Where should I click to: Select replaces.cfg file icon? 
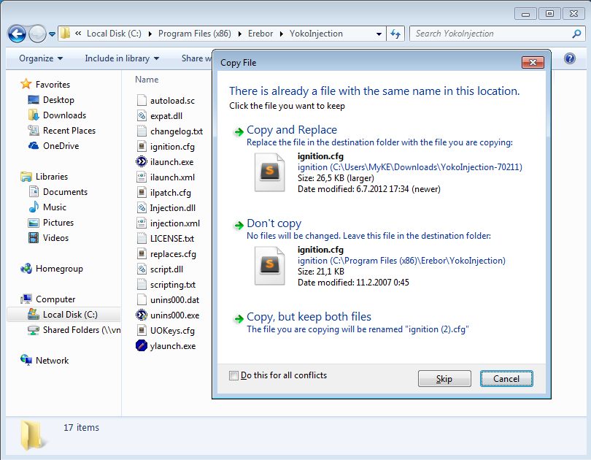(x=142, y=254)
